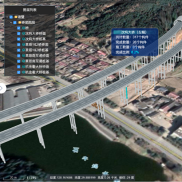Click the 桥梁图层 folder icon
This screenshot has height=182, width=182.
[x=20, y=23]
